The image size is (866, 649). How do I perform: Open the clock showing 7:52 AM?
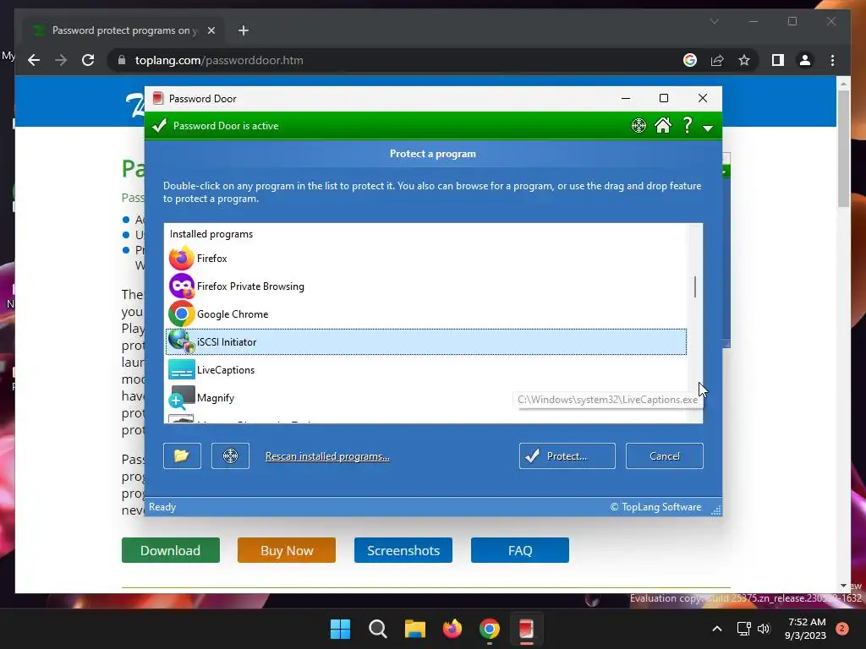[805, 629]
